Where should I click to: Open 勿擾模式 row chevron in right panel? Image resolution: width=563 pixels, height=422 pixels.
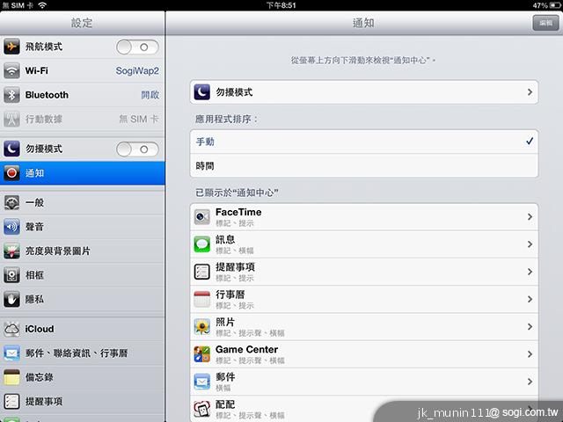point(530,92)
